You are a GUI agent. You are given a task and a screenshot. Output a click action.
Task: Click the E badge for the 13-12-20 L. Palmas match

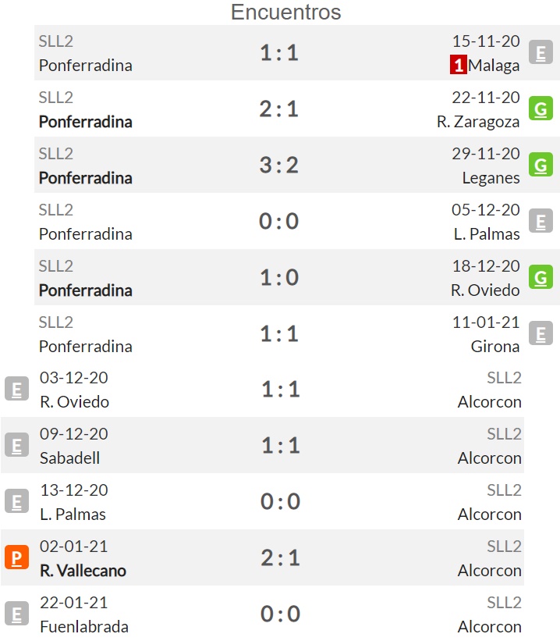pos(16,500)
